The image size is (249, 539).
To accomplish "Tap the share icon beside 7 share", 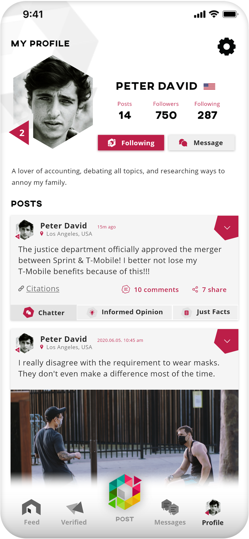I will tap(195, 289).
